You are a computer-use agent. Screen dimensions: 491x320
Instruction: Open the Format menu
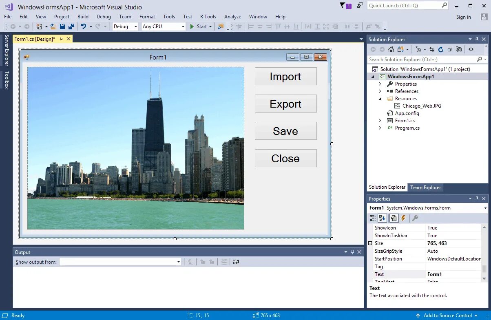(147, 17)
